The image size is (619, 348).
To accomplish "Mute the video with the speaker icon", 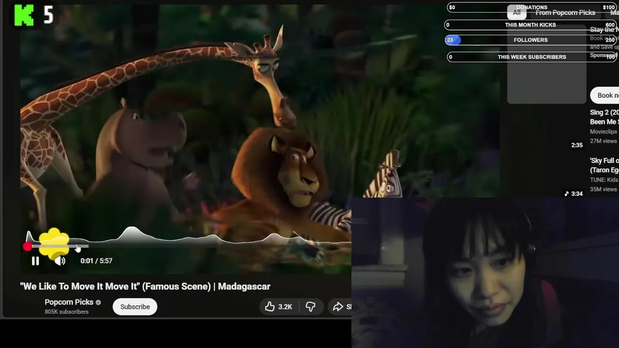I will tap(60, 261).
